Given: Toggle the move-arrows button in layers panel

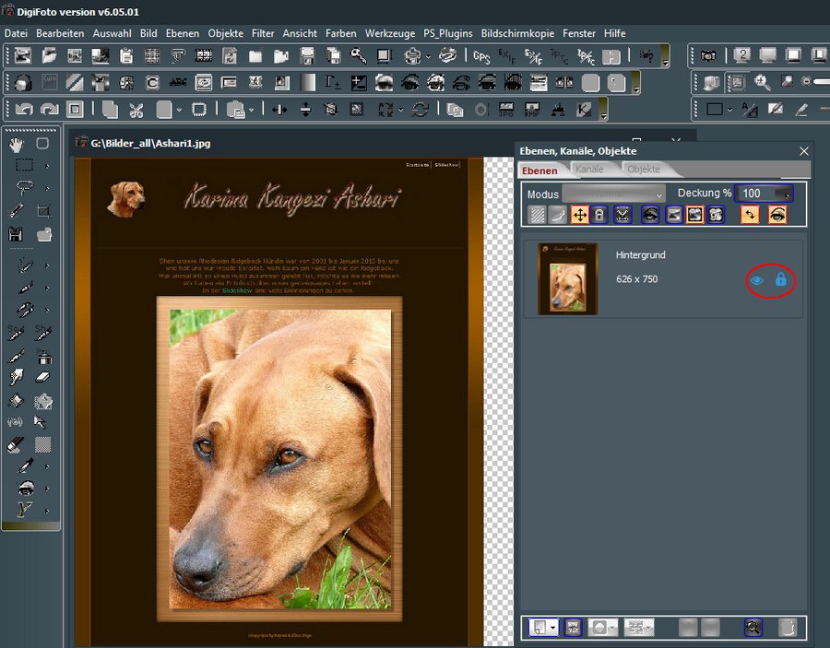Looking at the screenshot, I should point(579,215).
